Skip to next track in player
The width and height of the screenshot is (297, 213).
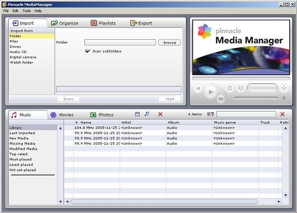221,99
